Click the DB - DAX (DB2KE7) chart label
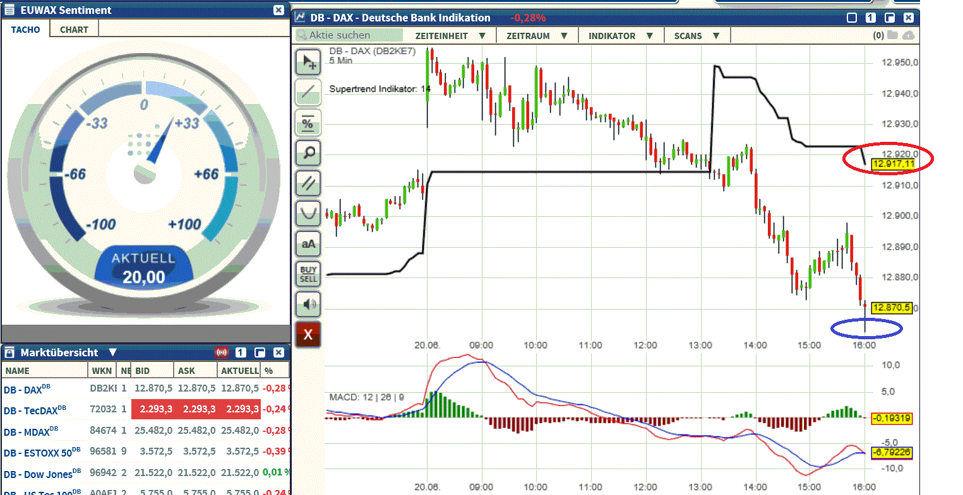The image size is (963, 495). [x=372, y=51]
